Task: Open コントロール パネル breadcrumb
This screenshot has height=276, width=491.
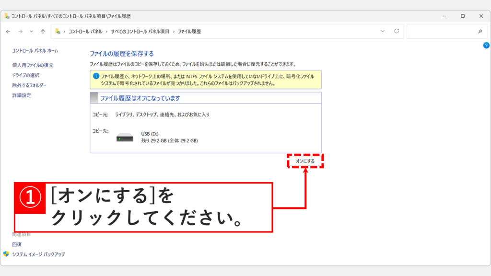Action: [85, 31]
